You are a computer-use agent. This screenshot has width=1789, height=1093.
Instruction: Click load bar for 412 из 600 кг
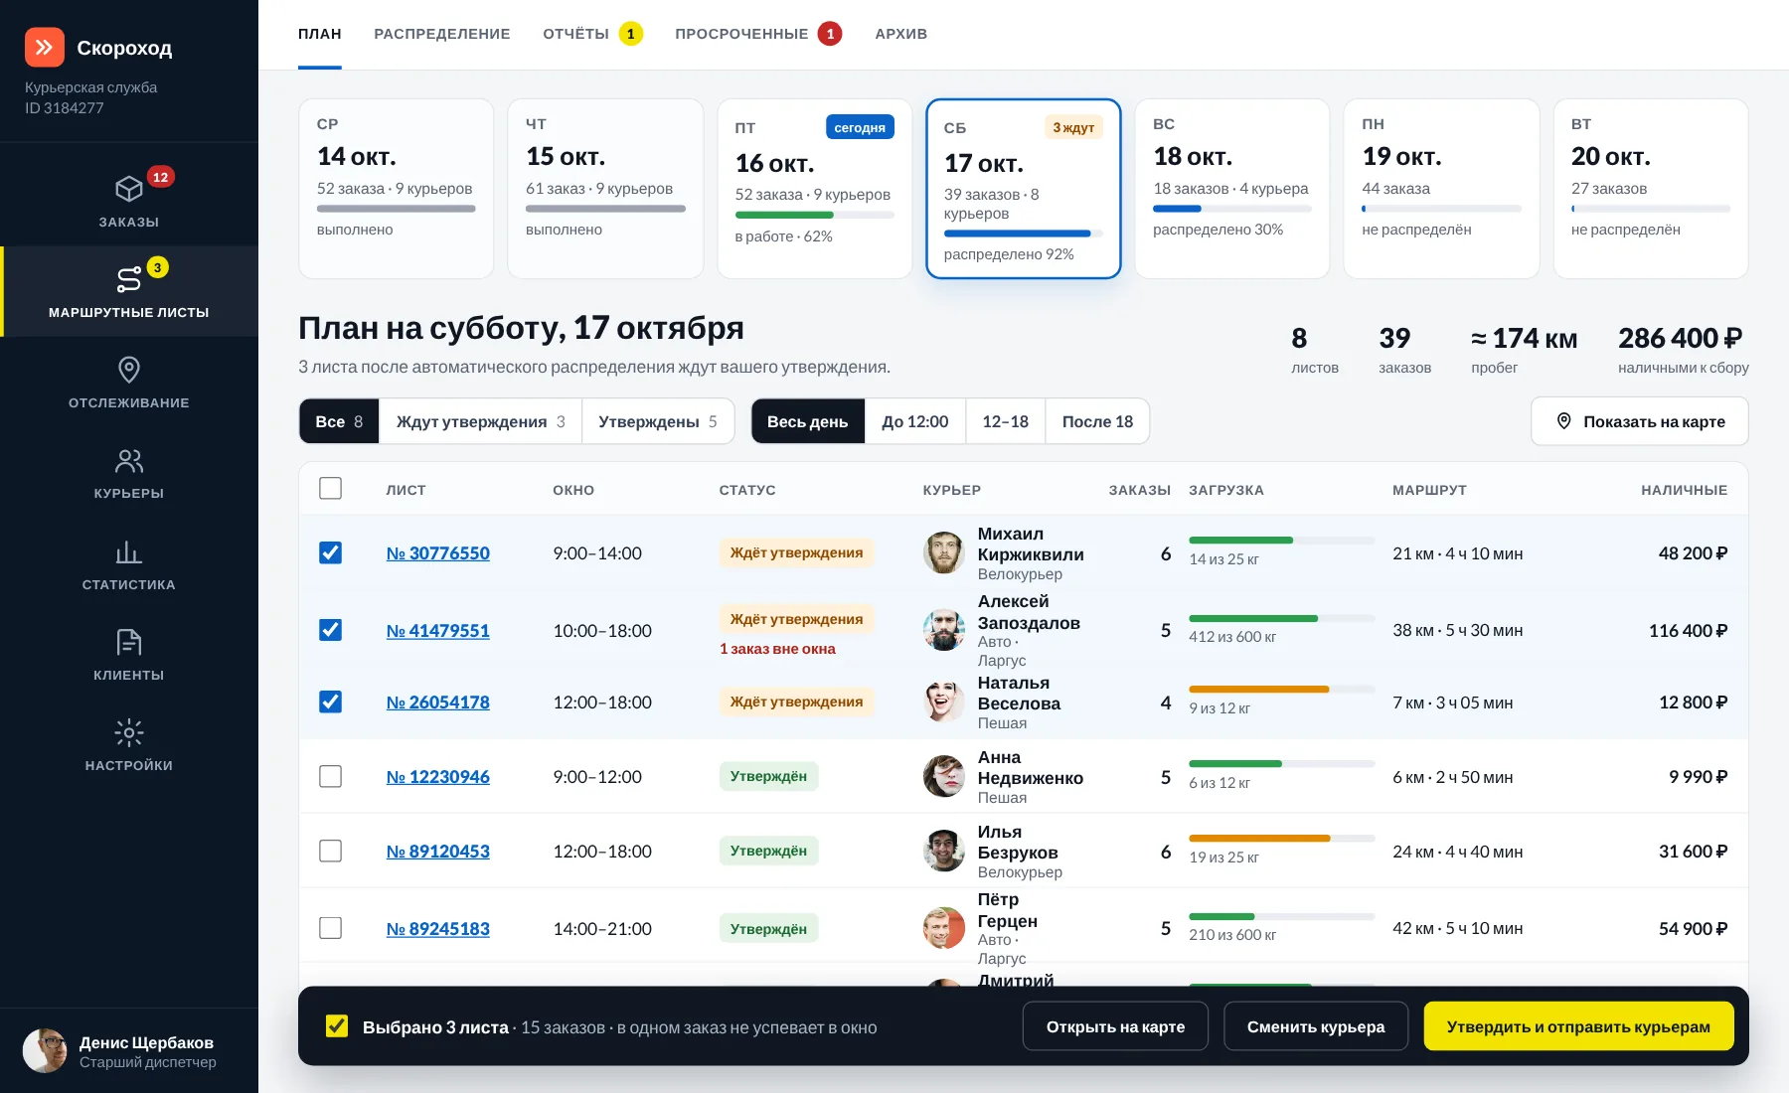pyautogui.click(x=1282, y=619)
